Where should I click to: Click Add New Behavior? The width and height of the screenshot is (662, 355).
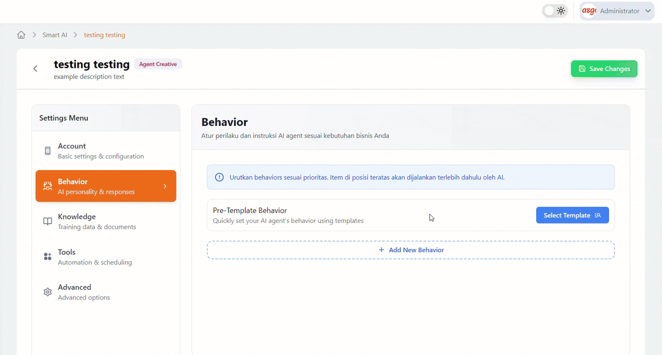[x=410, y=250]
